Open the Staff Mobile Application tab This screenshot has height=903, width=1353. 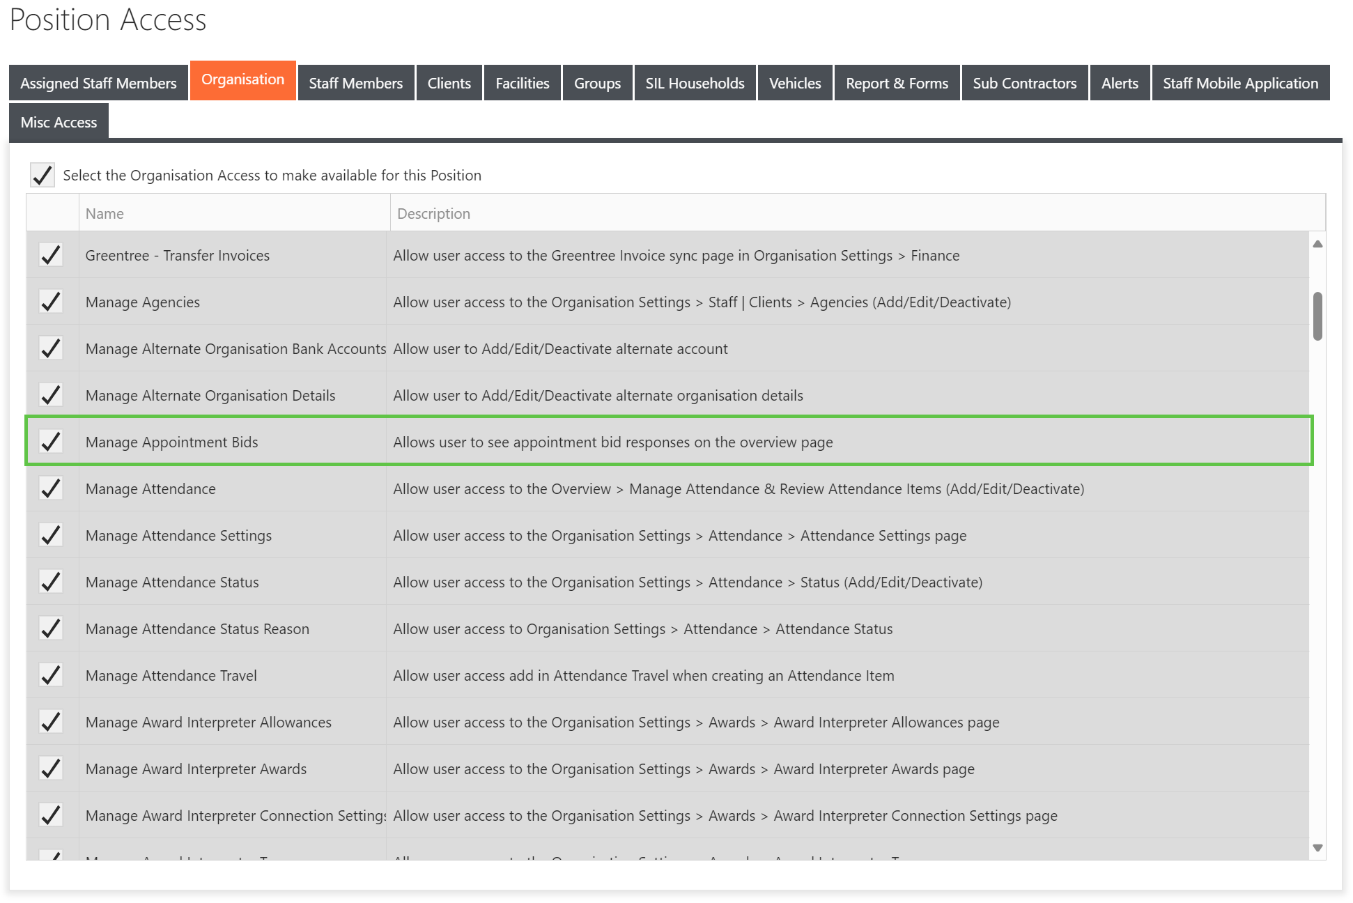tap(1241, 83)
